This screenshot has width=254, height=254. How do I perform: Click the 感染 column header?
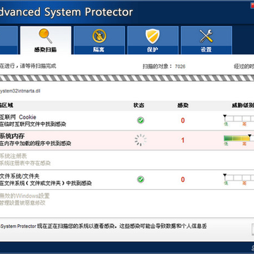[x=183, y=106]
